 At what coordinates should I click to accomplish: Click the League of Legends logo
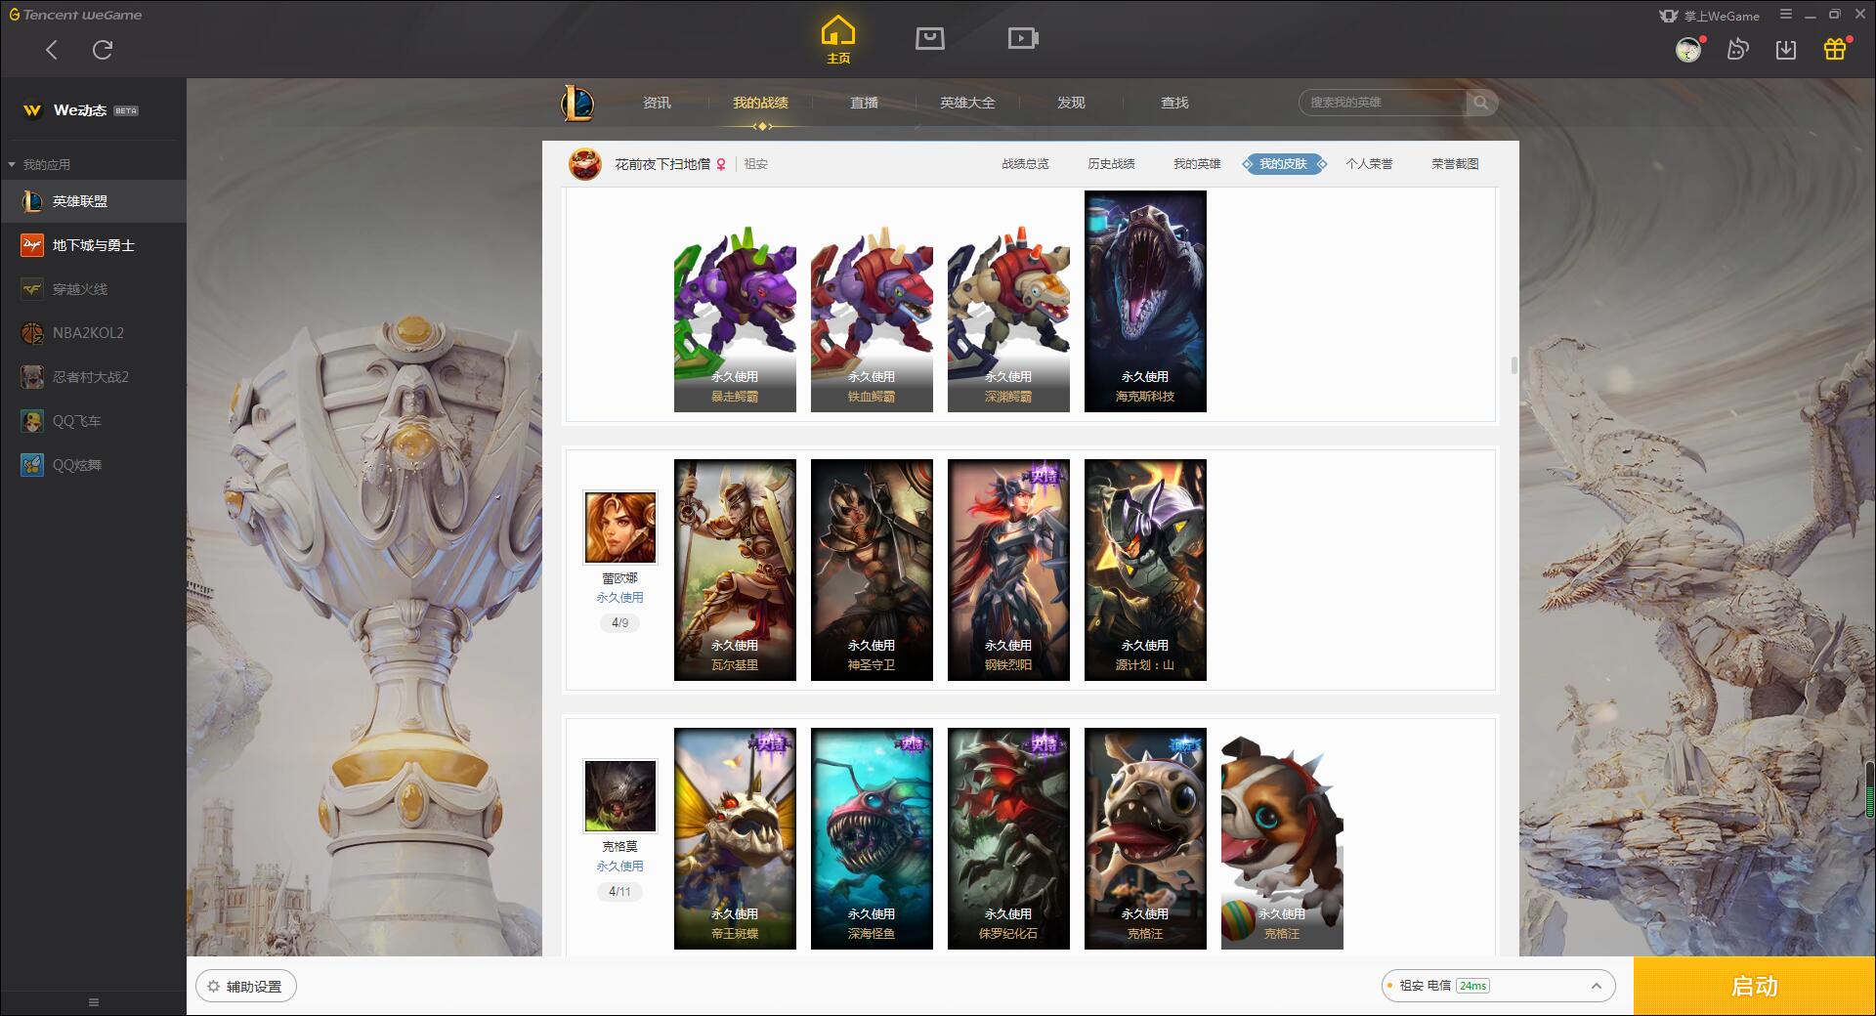tap(577, 103)
